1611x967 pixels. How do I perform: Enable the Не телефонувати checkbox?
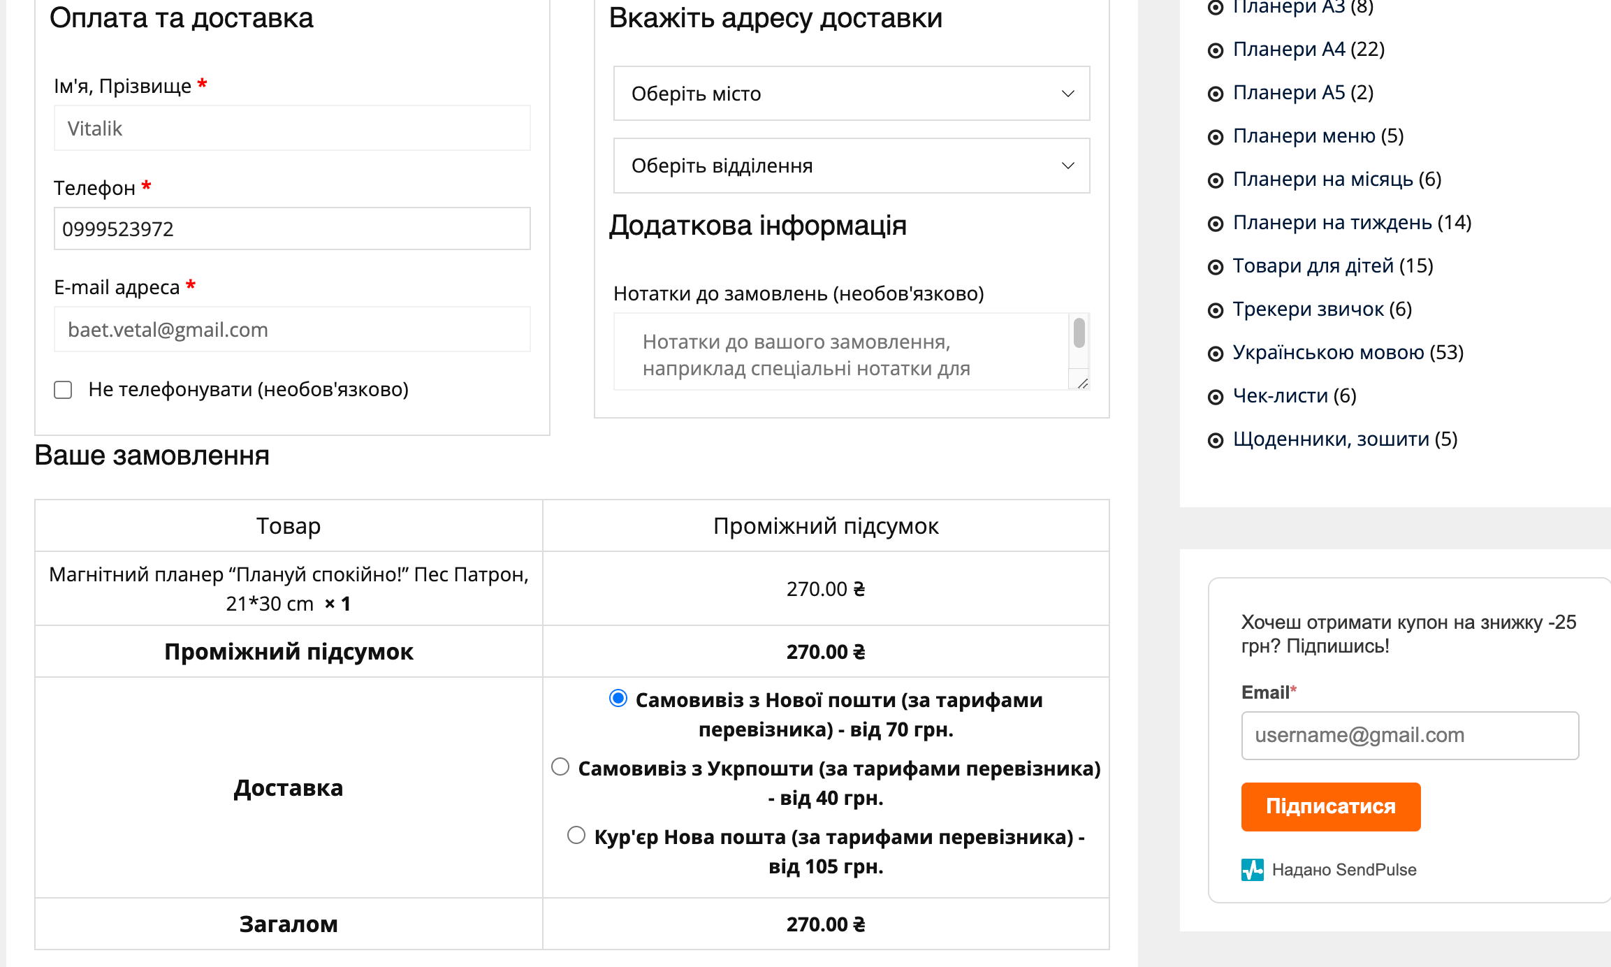point(63,390)
